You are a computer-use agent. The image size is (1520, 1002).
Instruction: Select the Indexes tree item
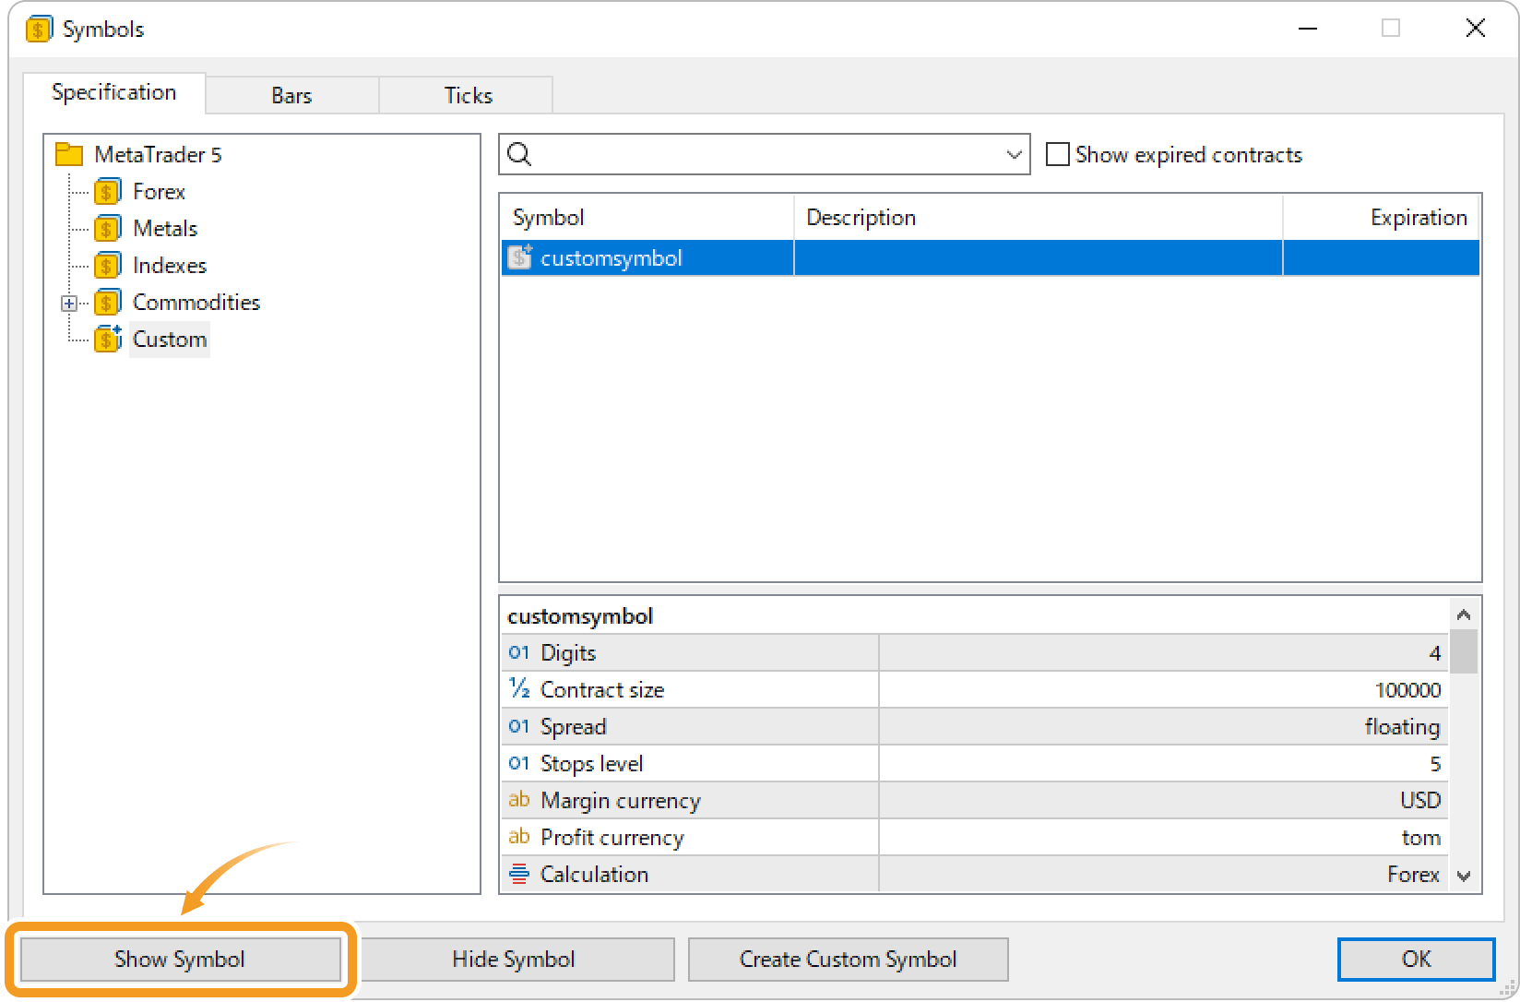coord(170,266)
